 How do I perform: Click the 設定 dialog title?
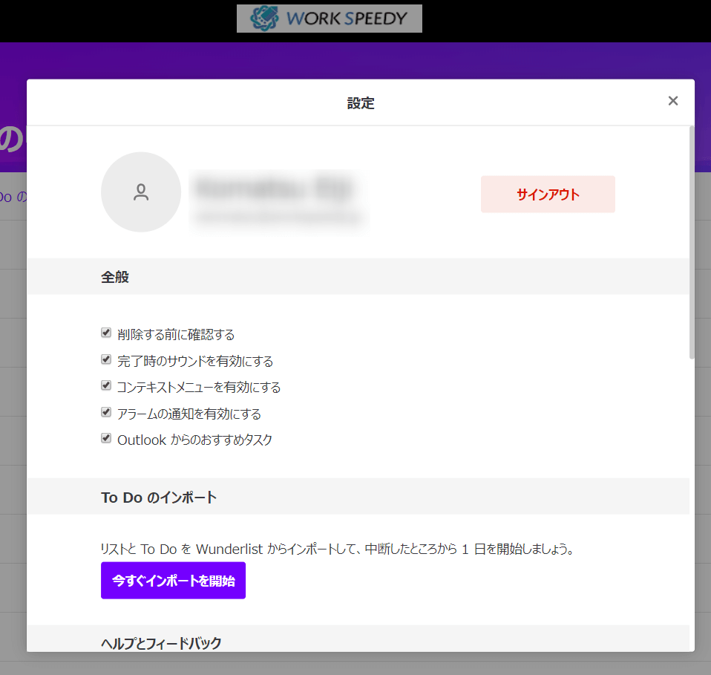361,103
